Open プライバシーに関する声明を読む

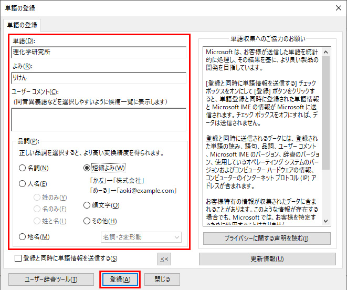point(267,238)
